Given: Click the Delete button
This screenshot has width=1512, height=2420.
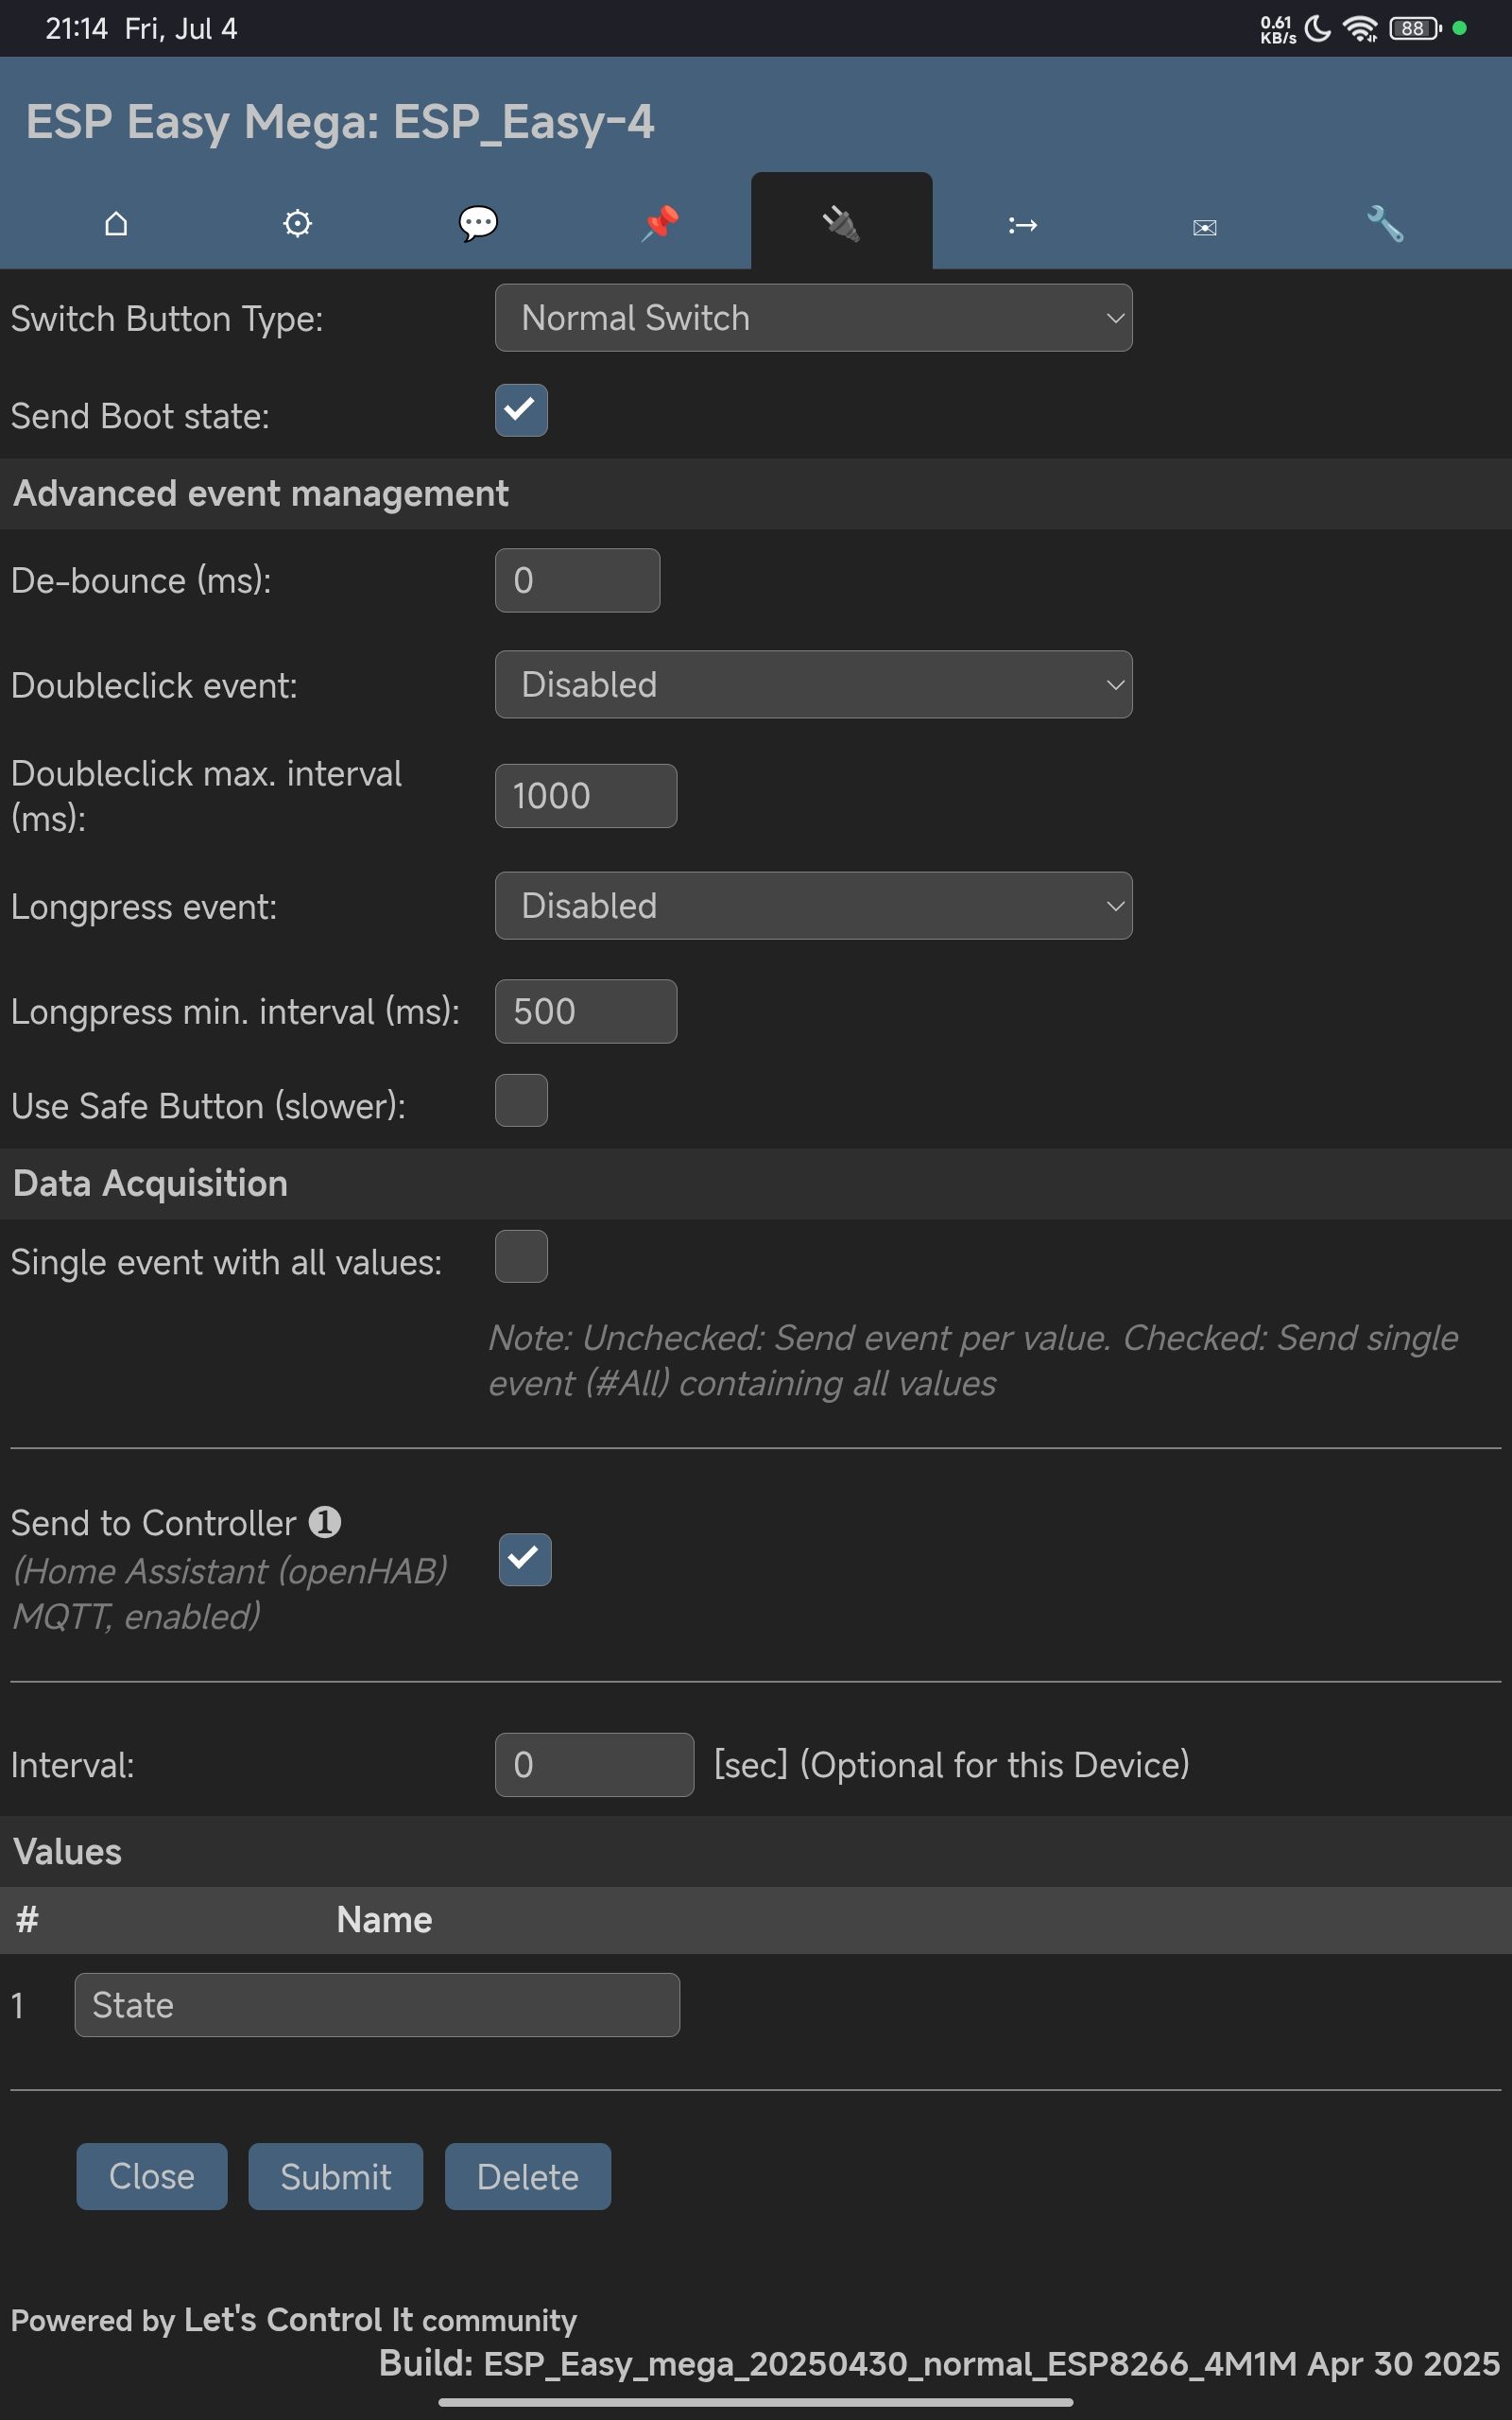Looking at the screenshot, I should tap(527, 2176).
